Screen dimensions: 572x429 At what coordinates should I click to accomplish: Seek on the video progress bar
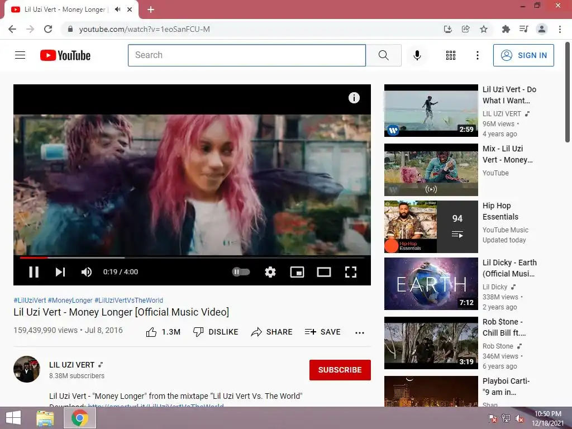coord(192,258)
